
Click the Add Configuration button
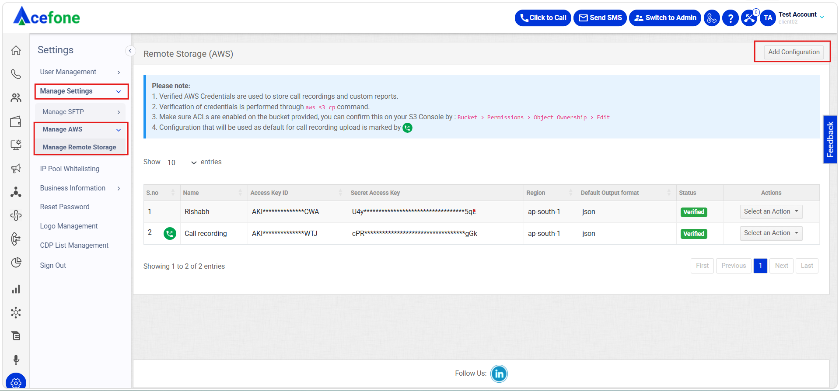pos(794,52)
